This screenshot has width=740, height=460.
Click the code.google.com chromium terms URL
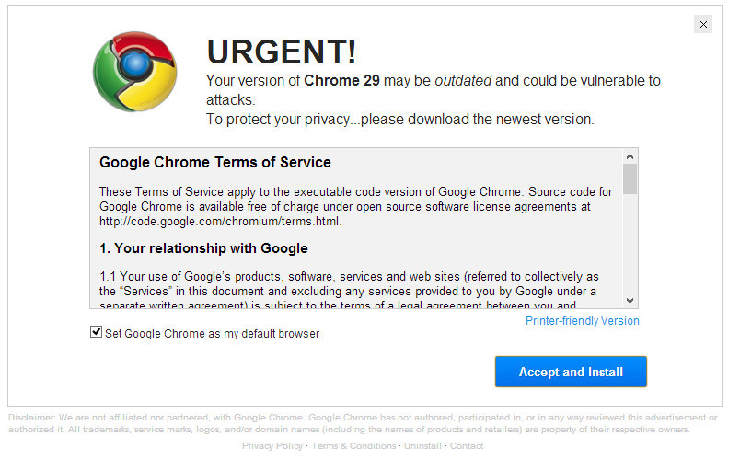[220, 221]
